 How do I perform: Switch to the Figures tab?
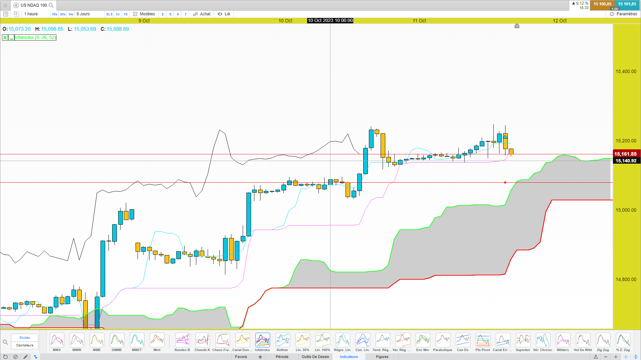(x=382, y=357)
